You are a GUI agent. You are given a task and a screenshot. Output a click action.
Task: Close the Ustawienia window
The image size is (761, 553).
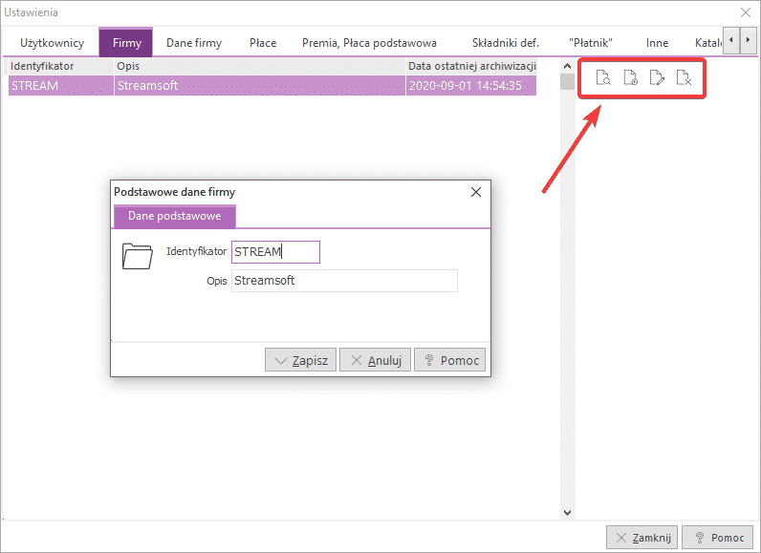coord(746,12)
